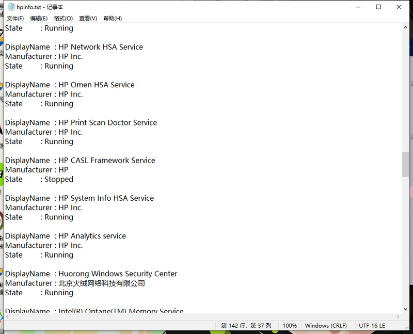
Task: Minimize the Notepad window
Action: coord(357,7)
